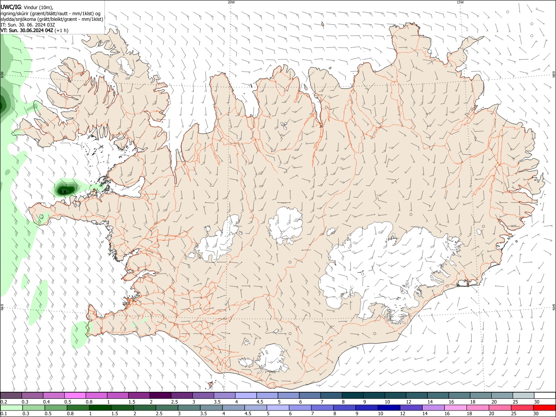Click the 'IT: Sun. 30. 06. 2024 03Z' line
This screenshot has height=417, width=556.
pyautogui.click(x=28, y=25)
